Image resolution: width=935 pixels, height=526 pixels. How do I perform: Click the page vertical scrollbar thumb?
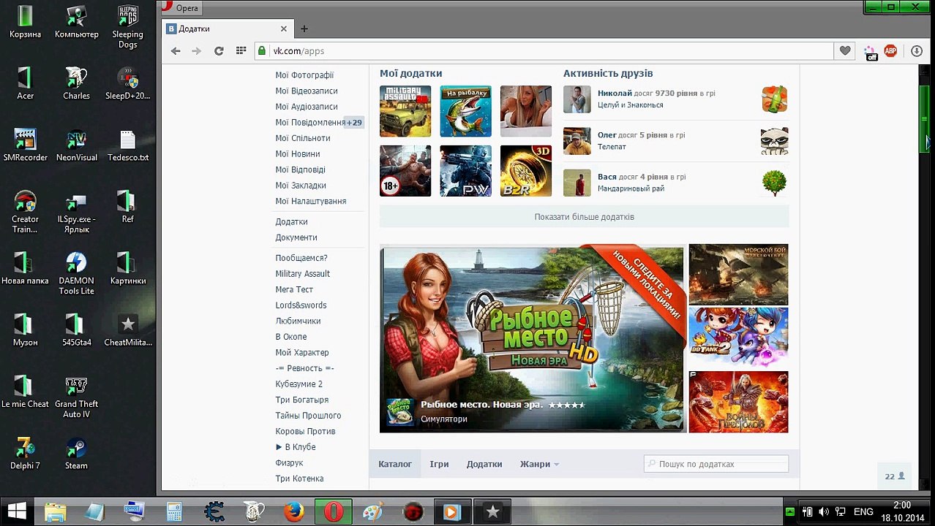click(x=925, y=118)
